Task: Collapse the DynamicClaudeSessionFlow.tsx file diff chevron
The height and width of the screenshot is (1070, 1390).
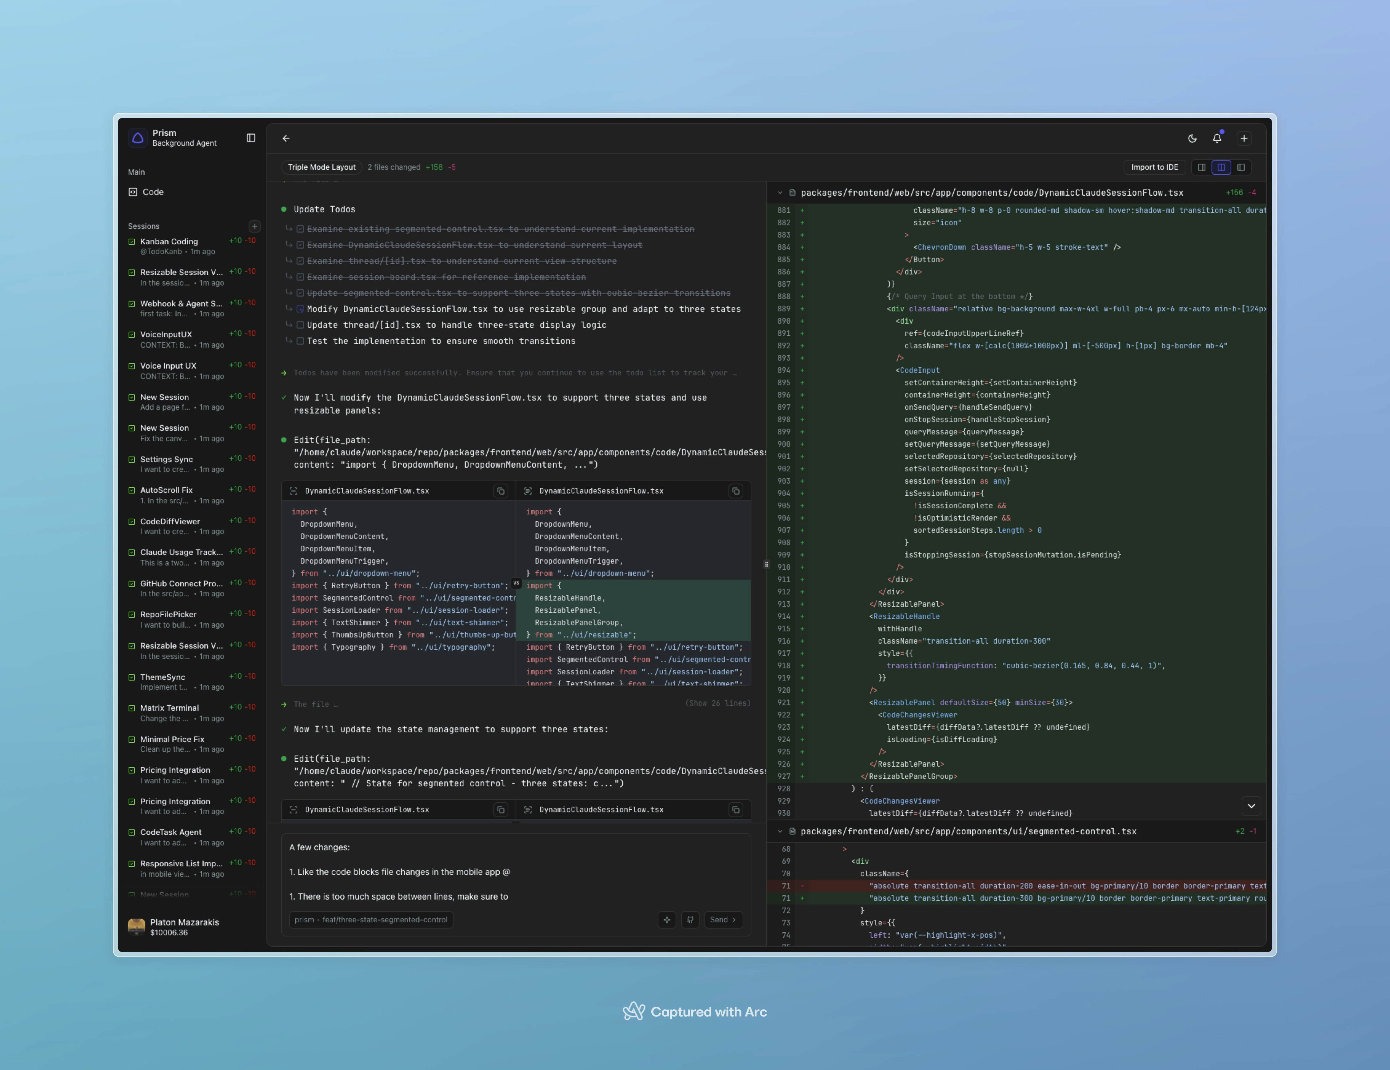Action: click(780, 193)
